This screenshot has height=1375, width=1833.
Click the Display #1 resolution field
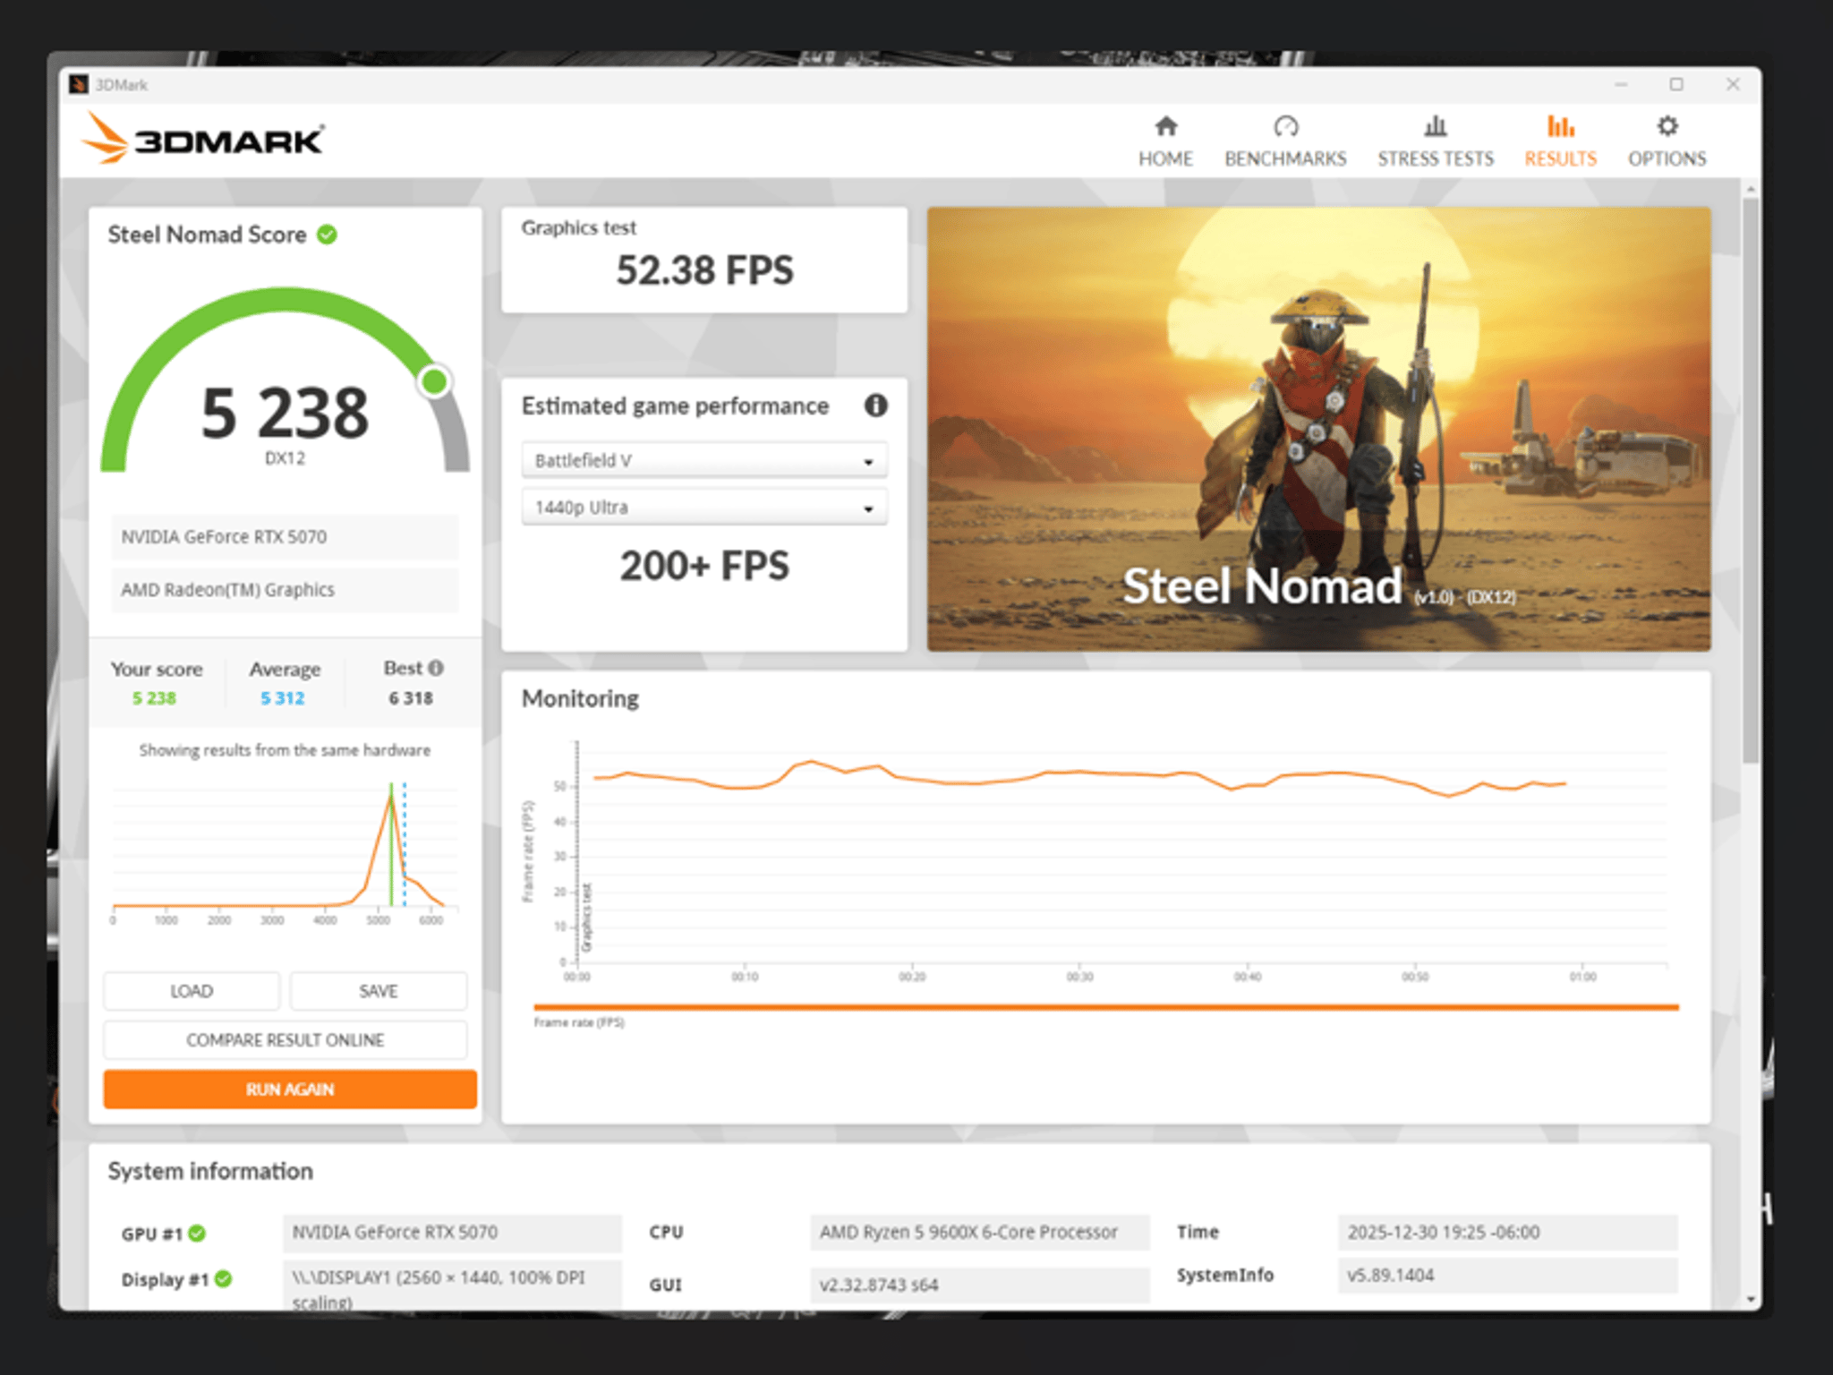pyautogui.click(x=452, y=1285)
